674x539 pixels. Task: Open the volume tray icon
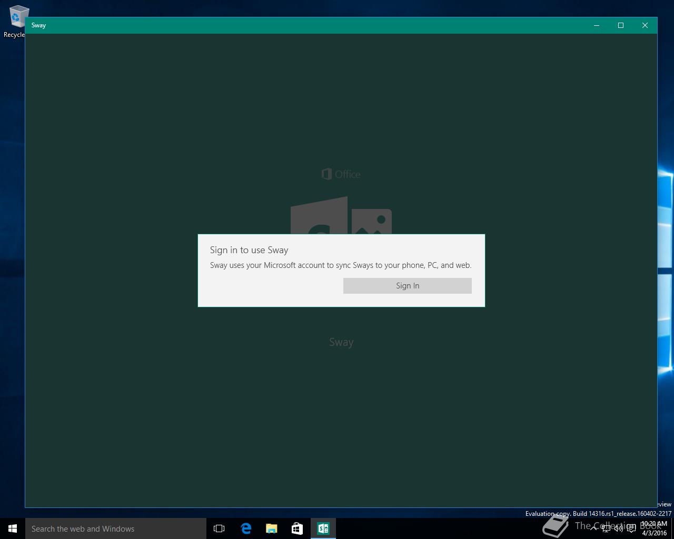tap(619, 528)
